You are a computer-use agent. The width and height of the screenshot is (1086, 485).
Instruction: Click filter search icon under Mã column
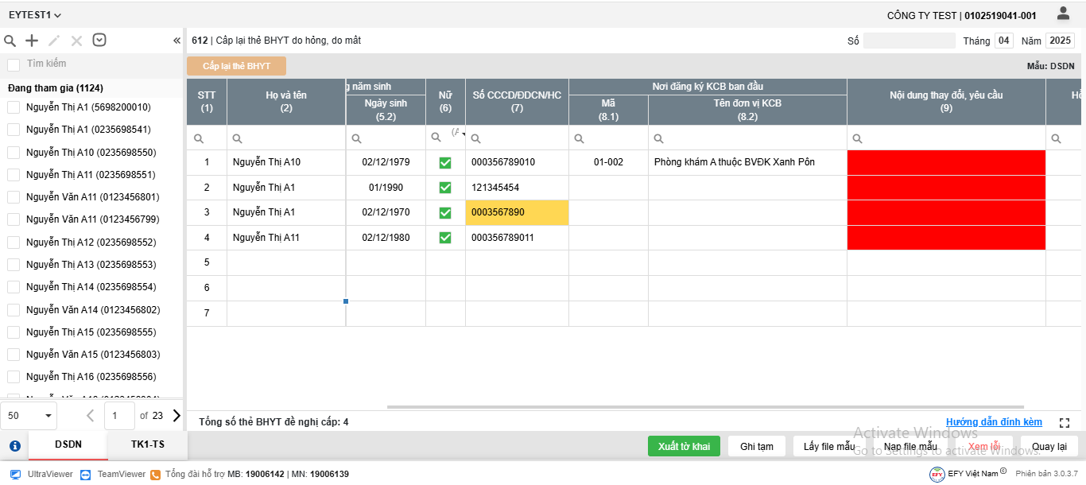point(579,138)
